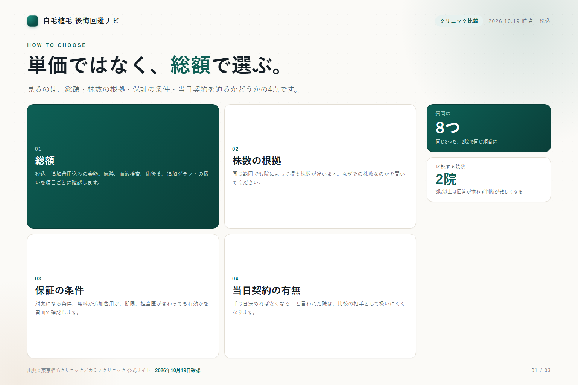Select the クリニック比較 tag

459,21
